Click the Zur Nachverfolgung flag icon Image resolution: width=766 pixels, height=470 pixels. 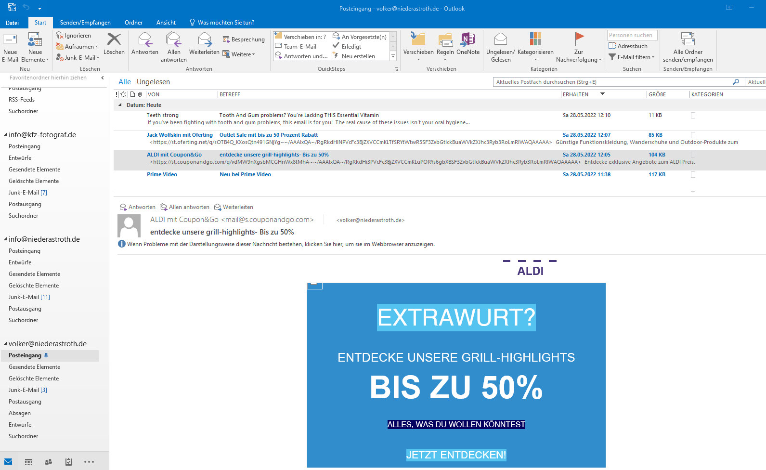click(579, 40)
